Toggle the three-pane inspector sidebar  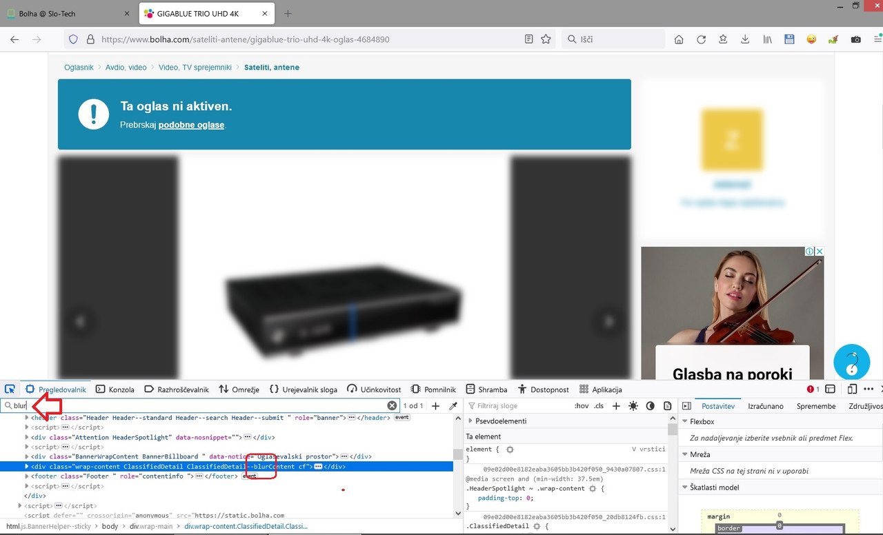point(686,406)
